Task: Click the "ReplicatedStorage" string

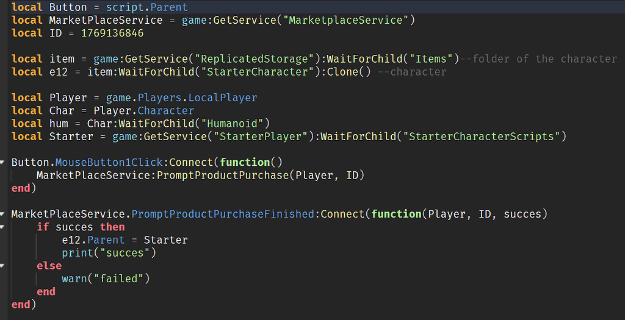Action: click(254, 59)
